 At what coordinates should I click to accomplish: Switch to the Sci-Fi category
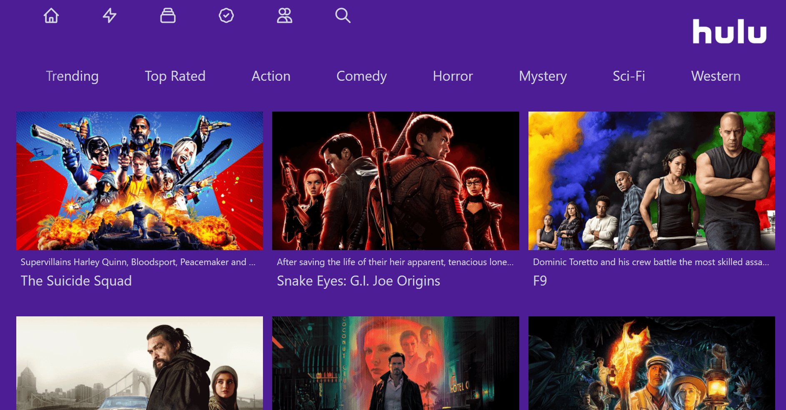(629, 76)
